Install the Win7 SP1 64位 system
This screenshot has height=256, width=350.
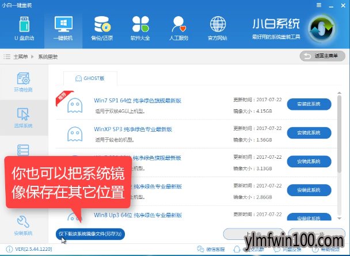coord(309,104)
